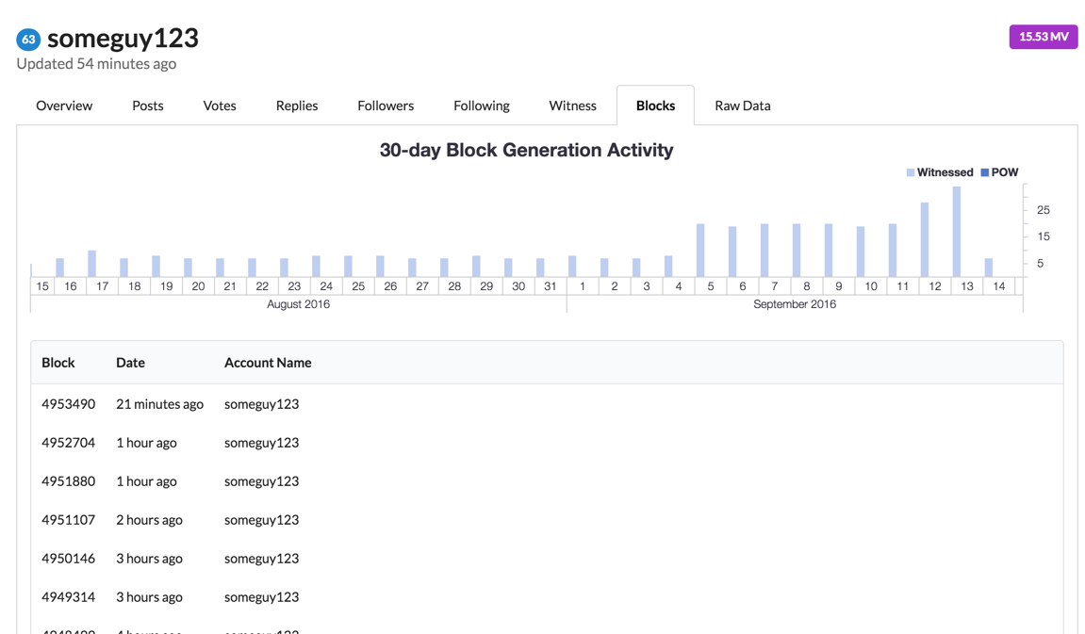
Task: Click the September 12 chart bar
Action: tap(925, 239)
